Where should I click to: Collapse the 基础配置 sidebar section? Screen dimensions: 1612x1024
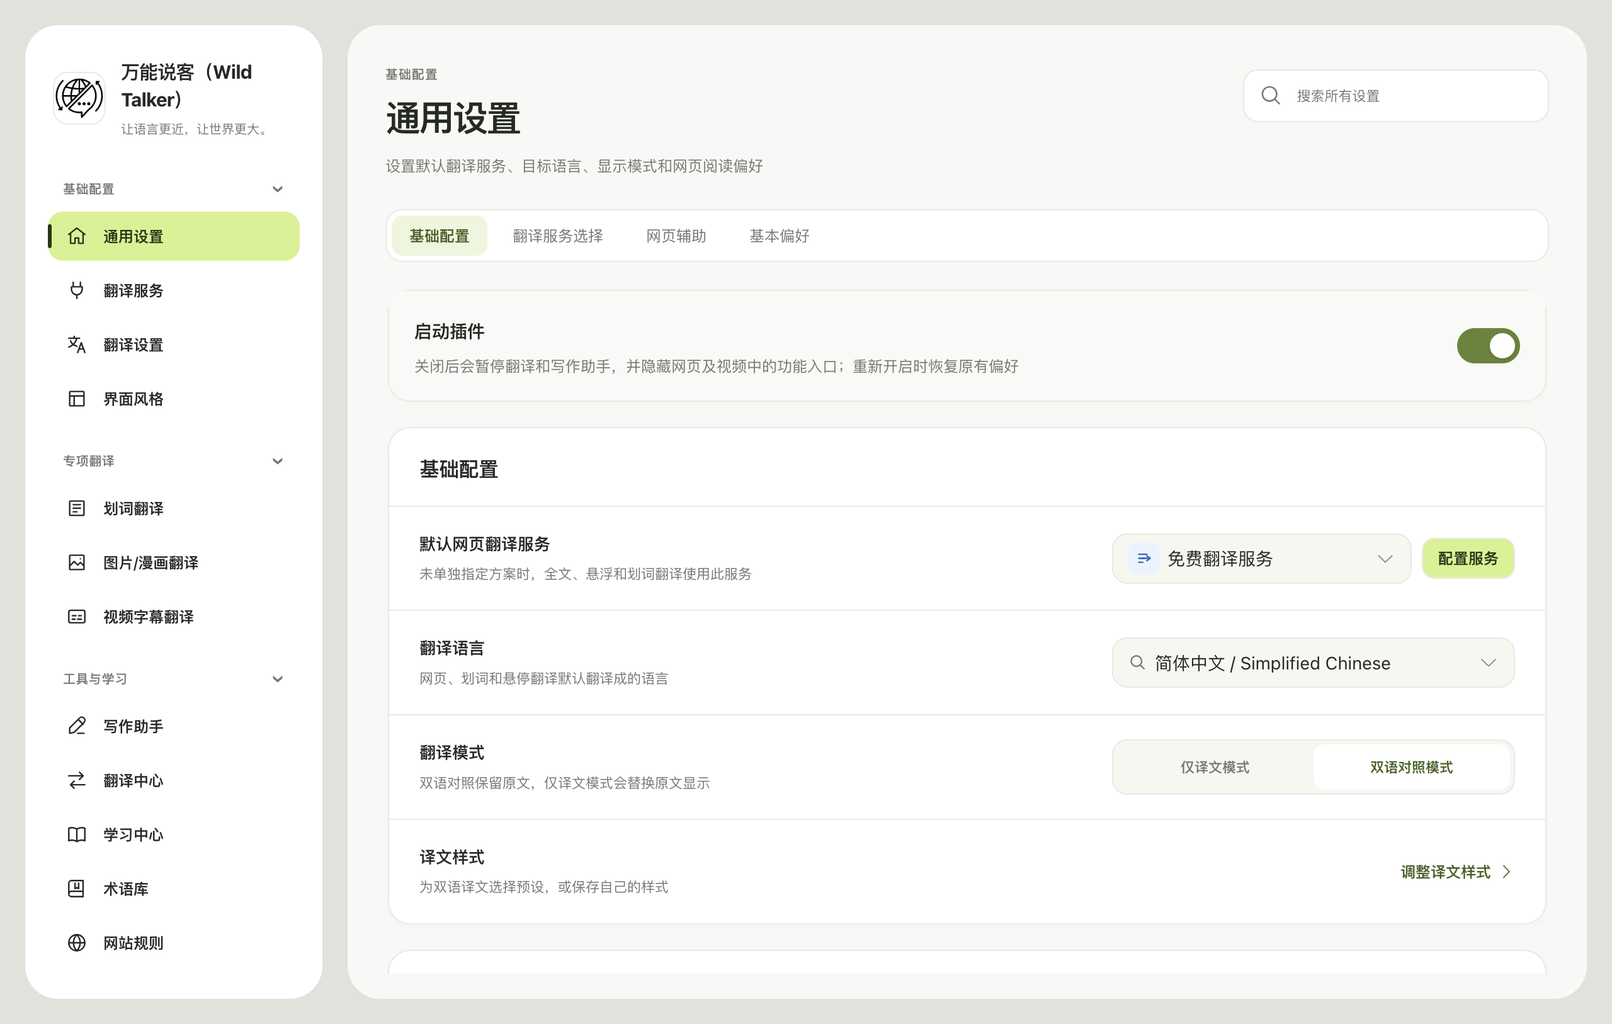pos(277,189)
